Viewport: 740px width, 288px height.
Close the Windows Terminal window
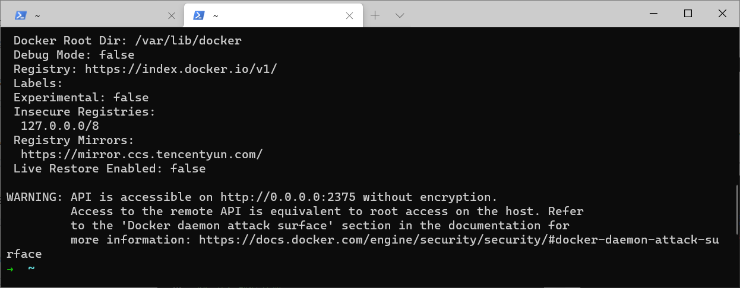point(722,14)
